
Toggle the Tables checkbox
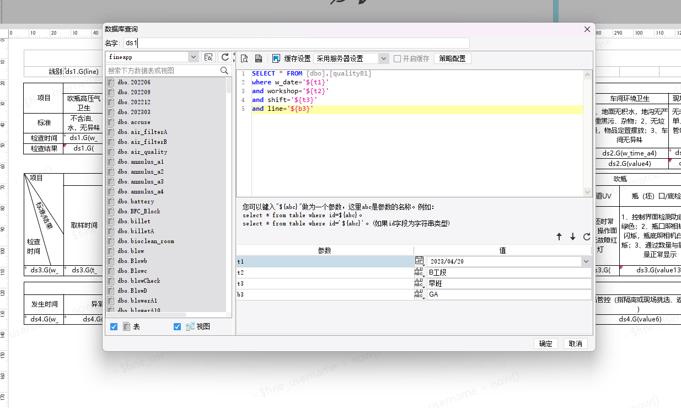pyautogui.click(x=114, y=327)
